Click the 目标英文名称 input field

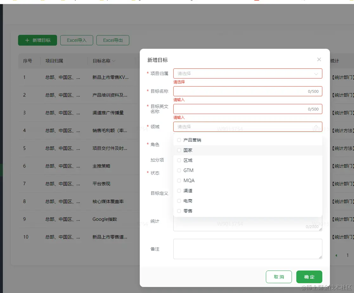pos(248,109)
